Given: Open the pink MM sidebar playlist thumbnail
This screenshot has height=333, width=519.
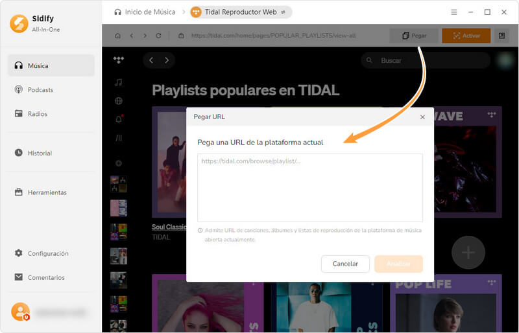Looking at the screenshot, I should click(x=119, y=208).
